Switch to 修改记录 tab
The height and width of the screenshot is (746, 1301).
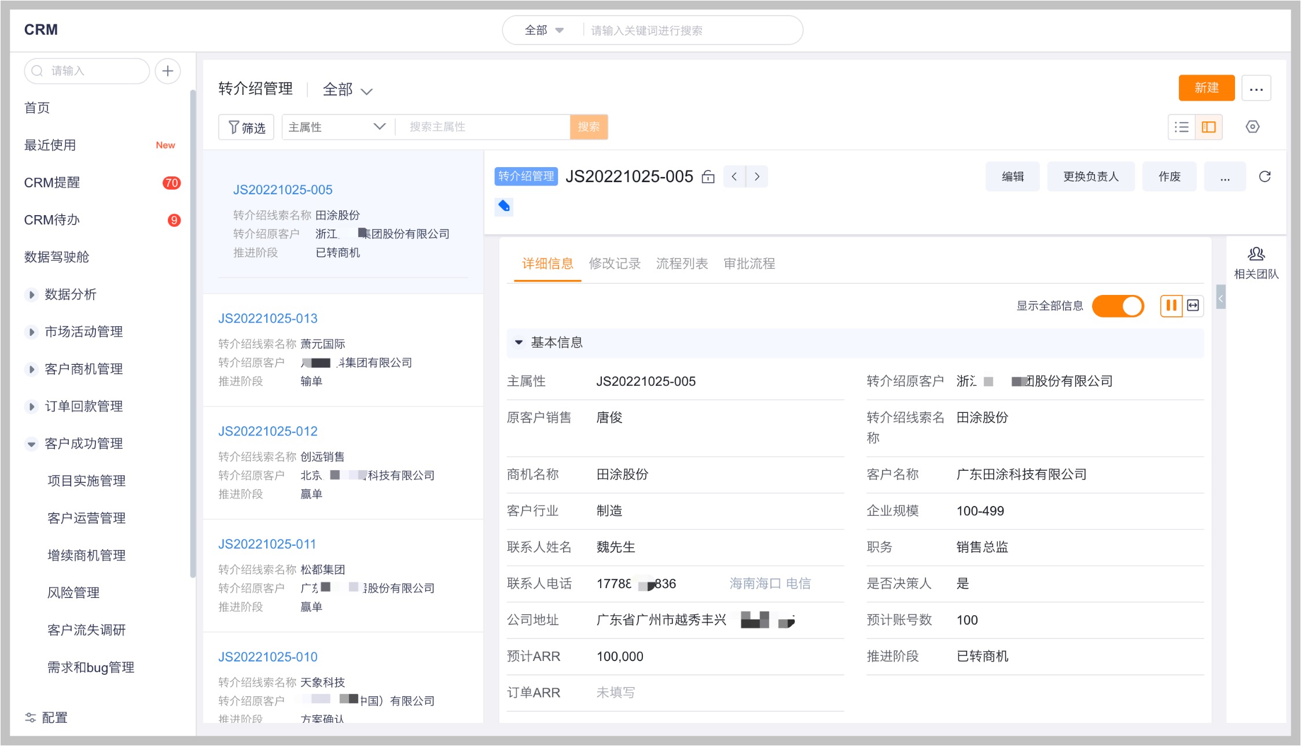[615, 264]
